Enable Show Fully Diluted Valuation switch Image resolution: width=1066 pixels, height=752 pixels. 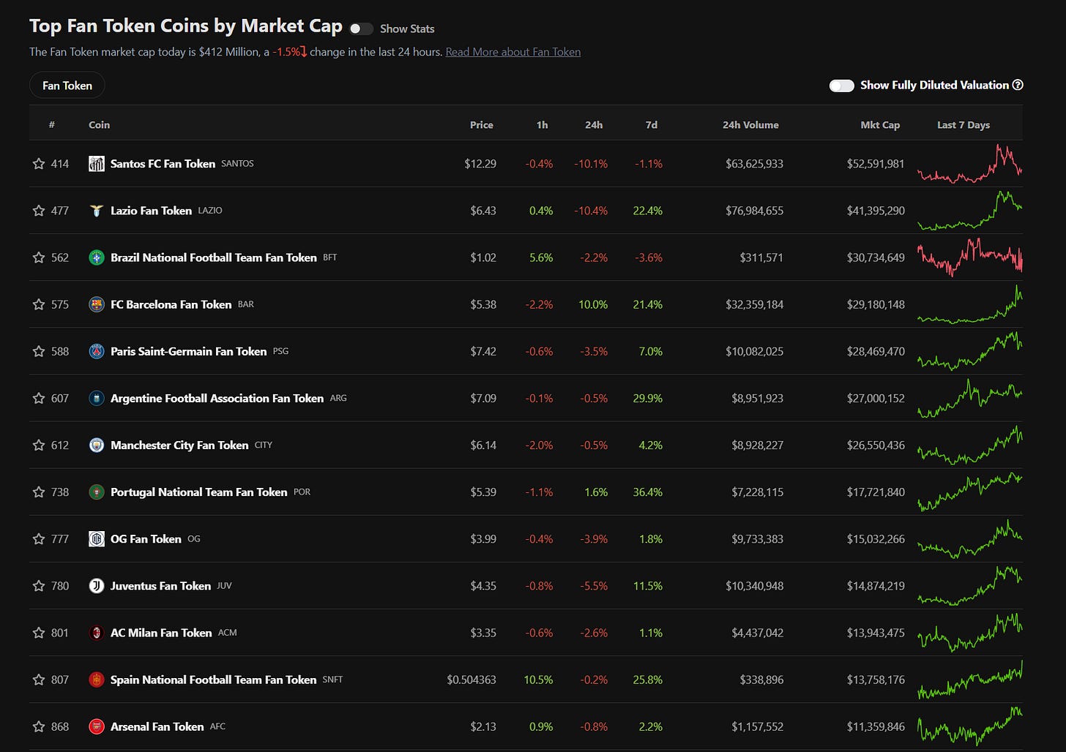click(x=841, y=86)
